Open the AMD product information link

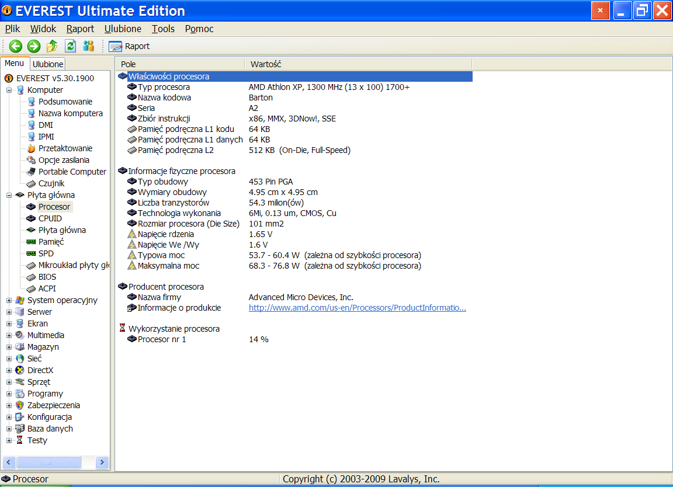357,308
